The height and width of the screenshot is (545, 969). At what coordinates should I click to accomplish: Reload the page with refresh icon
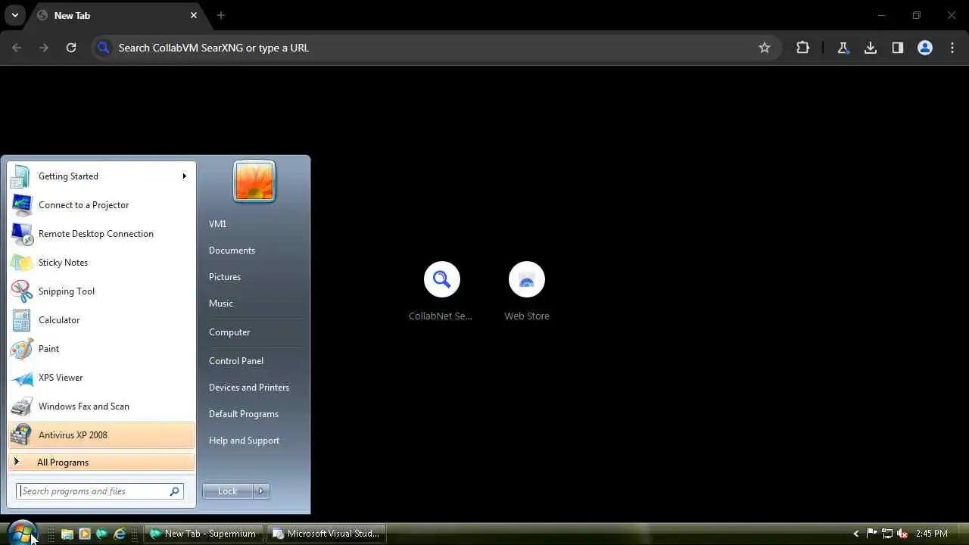(71, 48)
